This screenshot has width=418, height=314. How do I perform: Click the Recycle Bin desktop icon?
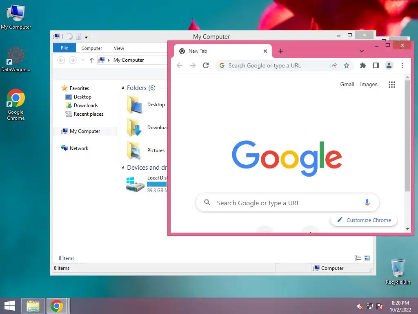[398, 271]
